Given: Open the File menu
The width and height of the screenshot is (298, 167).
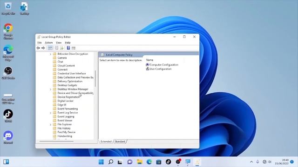Looking at the screenshot, I should 39,43.
